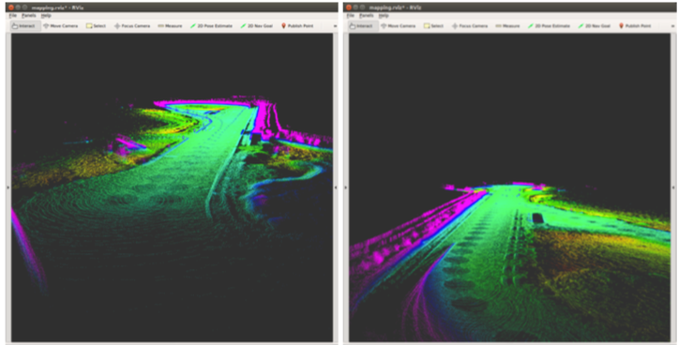Activate Move Camera in right window

(399, 26)
